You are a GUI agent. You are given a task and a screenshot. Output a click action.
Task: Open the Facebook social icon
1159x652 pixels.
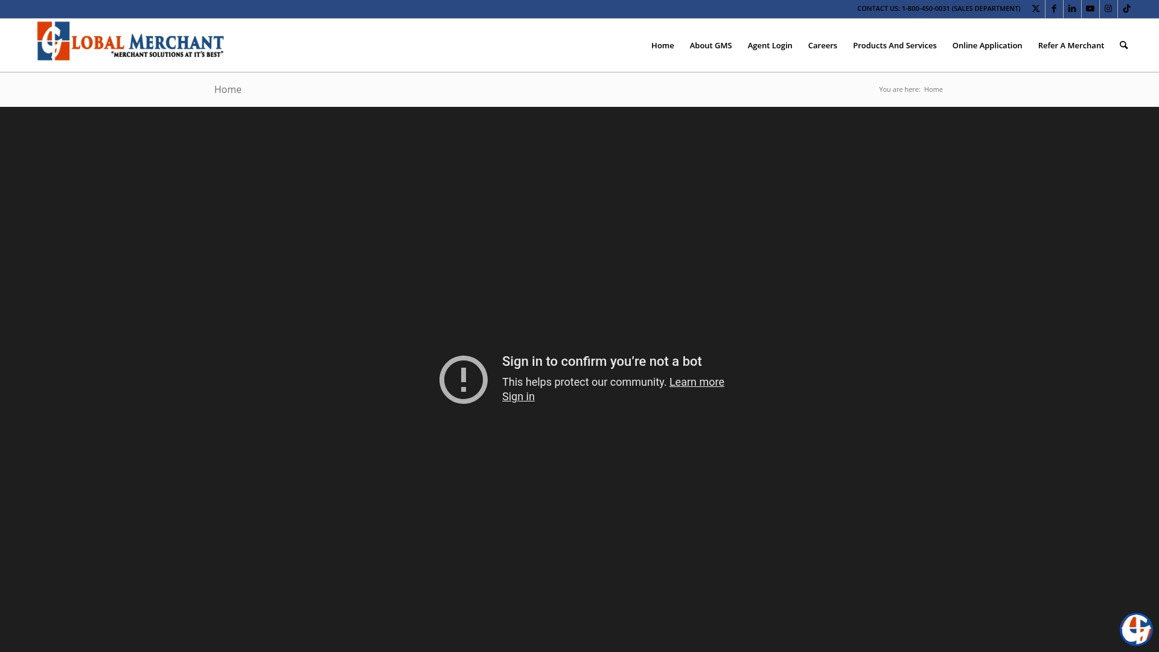(1054, 9)
